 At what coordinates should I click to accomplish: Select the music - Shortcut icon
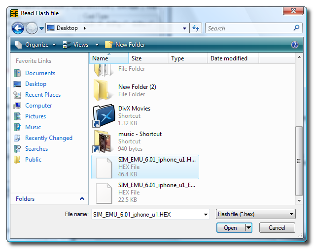point(102,141)
